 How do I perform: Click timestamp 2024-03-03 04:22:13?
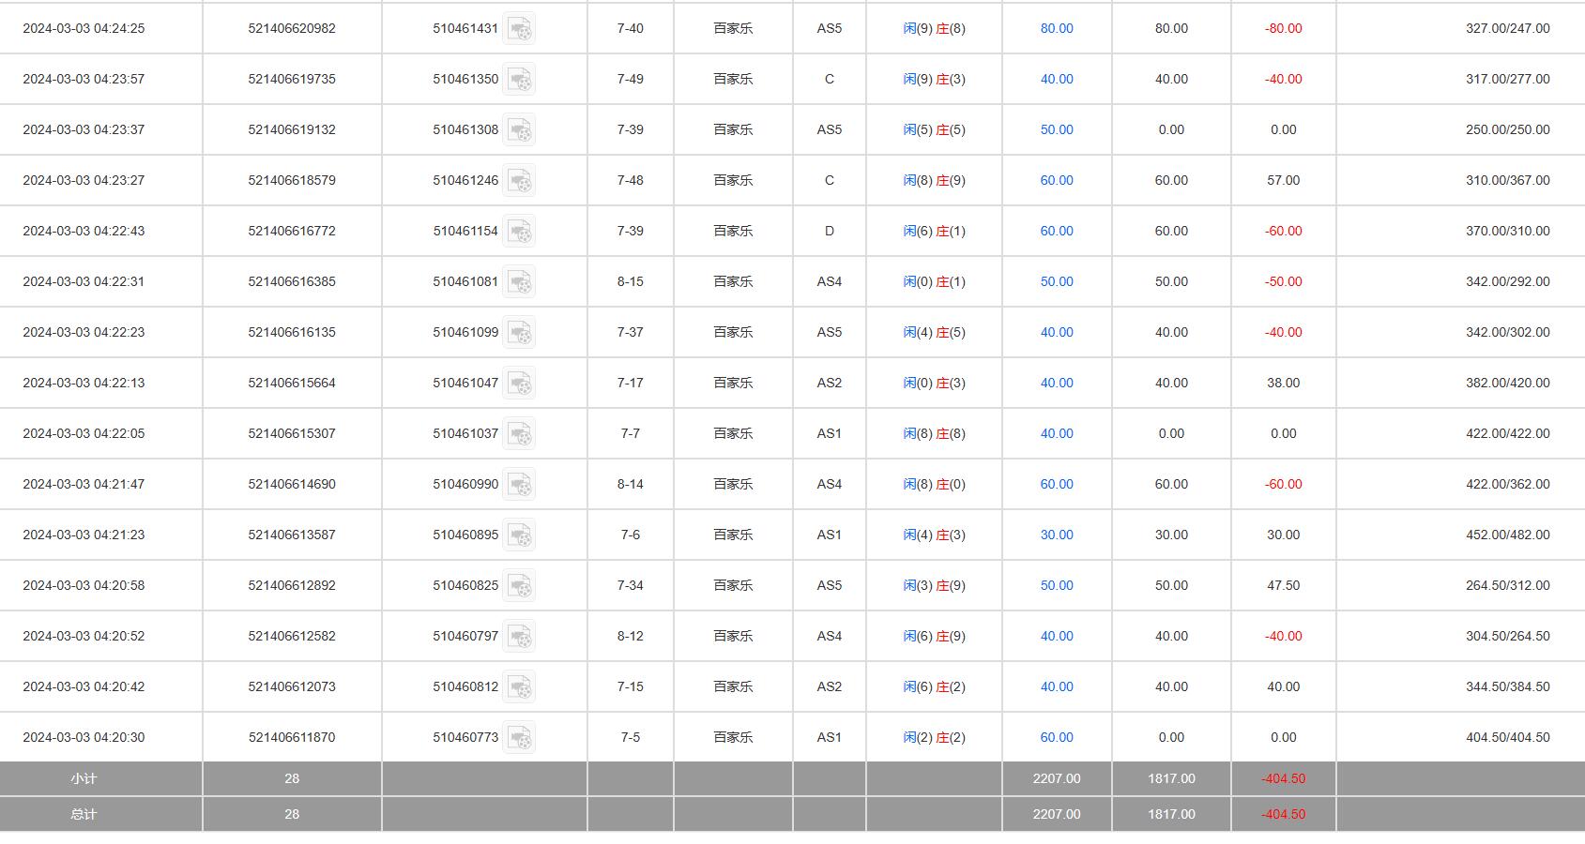(84, 383)
